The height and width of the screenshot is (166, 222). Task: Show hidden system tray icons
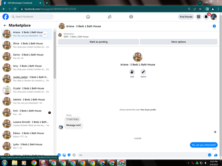click(188, 163)
